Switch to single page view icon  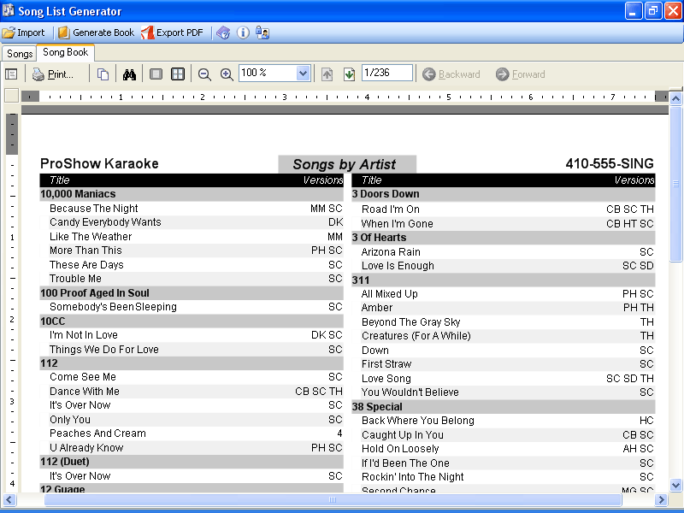(x=156, y=74)
